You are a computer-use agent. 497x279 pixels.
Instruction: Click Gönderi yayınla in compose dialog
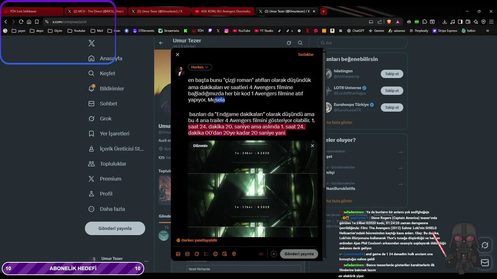pyautogui.click(x=299, y=254)
